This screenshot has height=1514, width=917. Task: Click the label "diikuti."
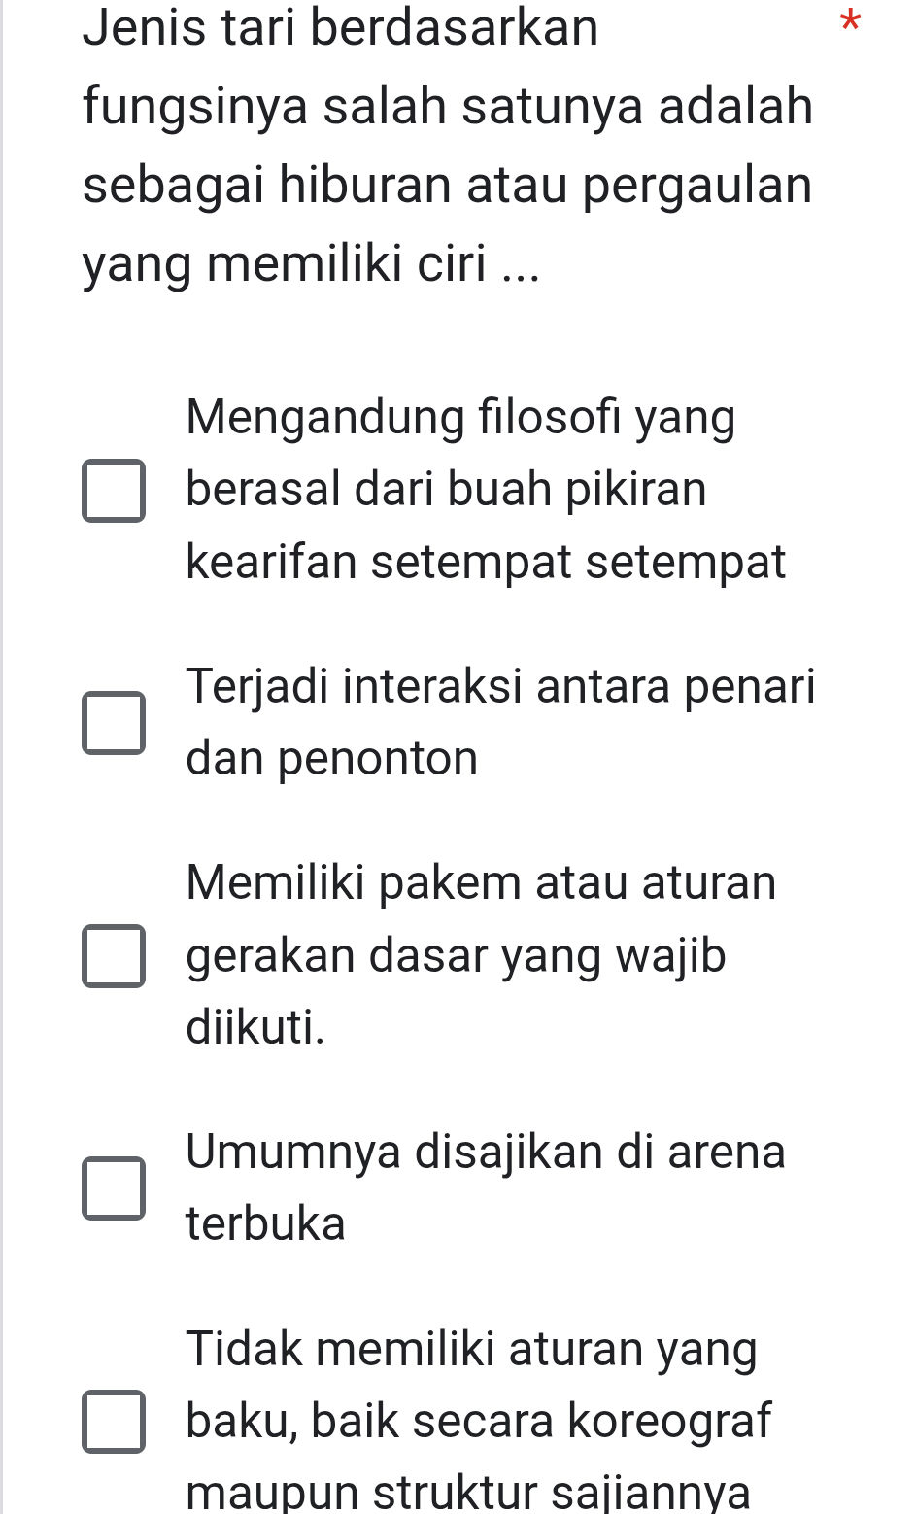[x=255, y=1030]
